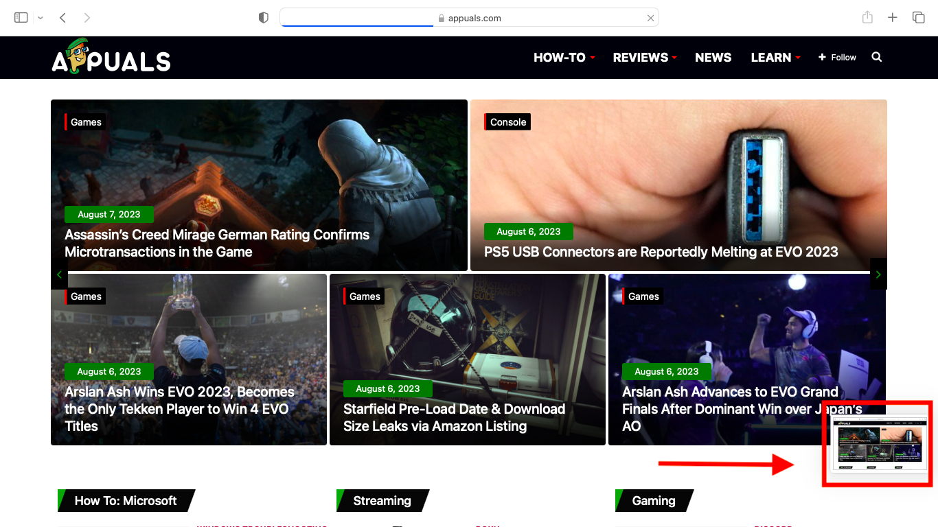Stop loading page with the X button
The image size is (938, 527).
(650, 18)
